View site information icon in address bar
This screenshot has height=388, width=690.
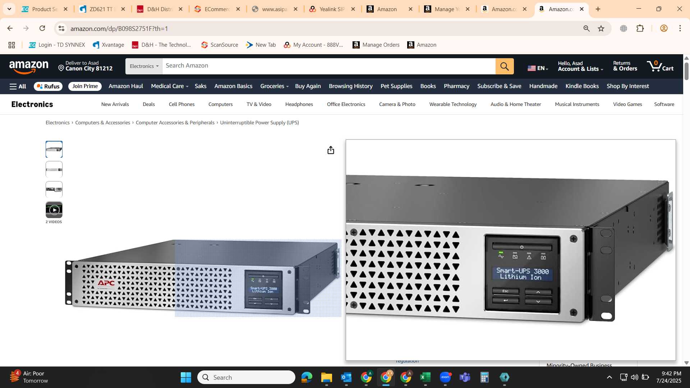click(61, 28)
